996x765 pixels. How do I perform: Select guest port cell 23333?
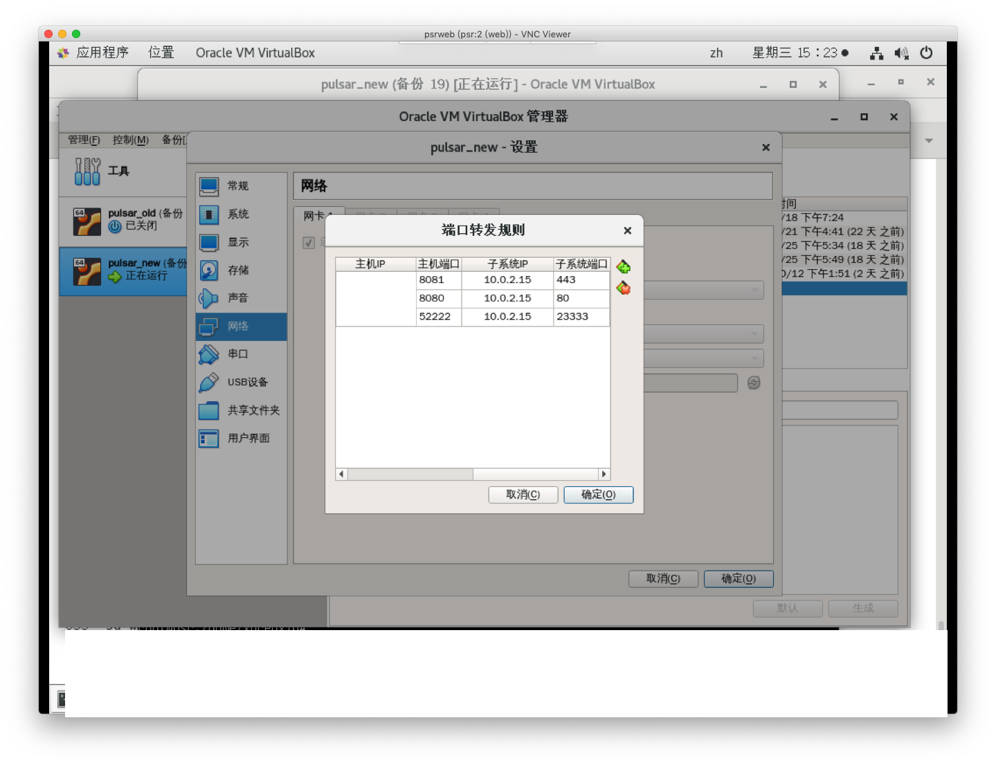581,317
